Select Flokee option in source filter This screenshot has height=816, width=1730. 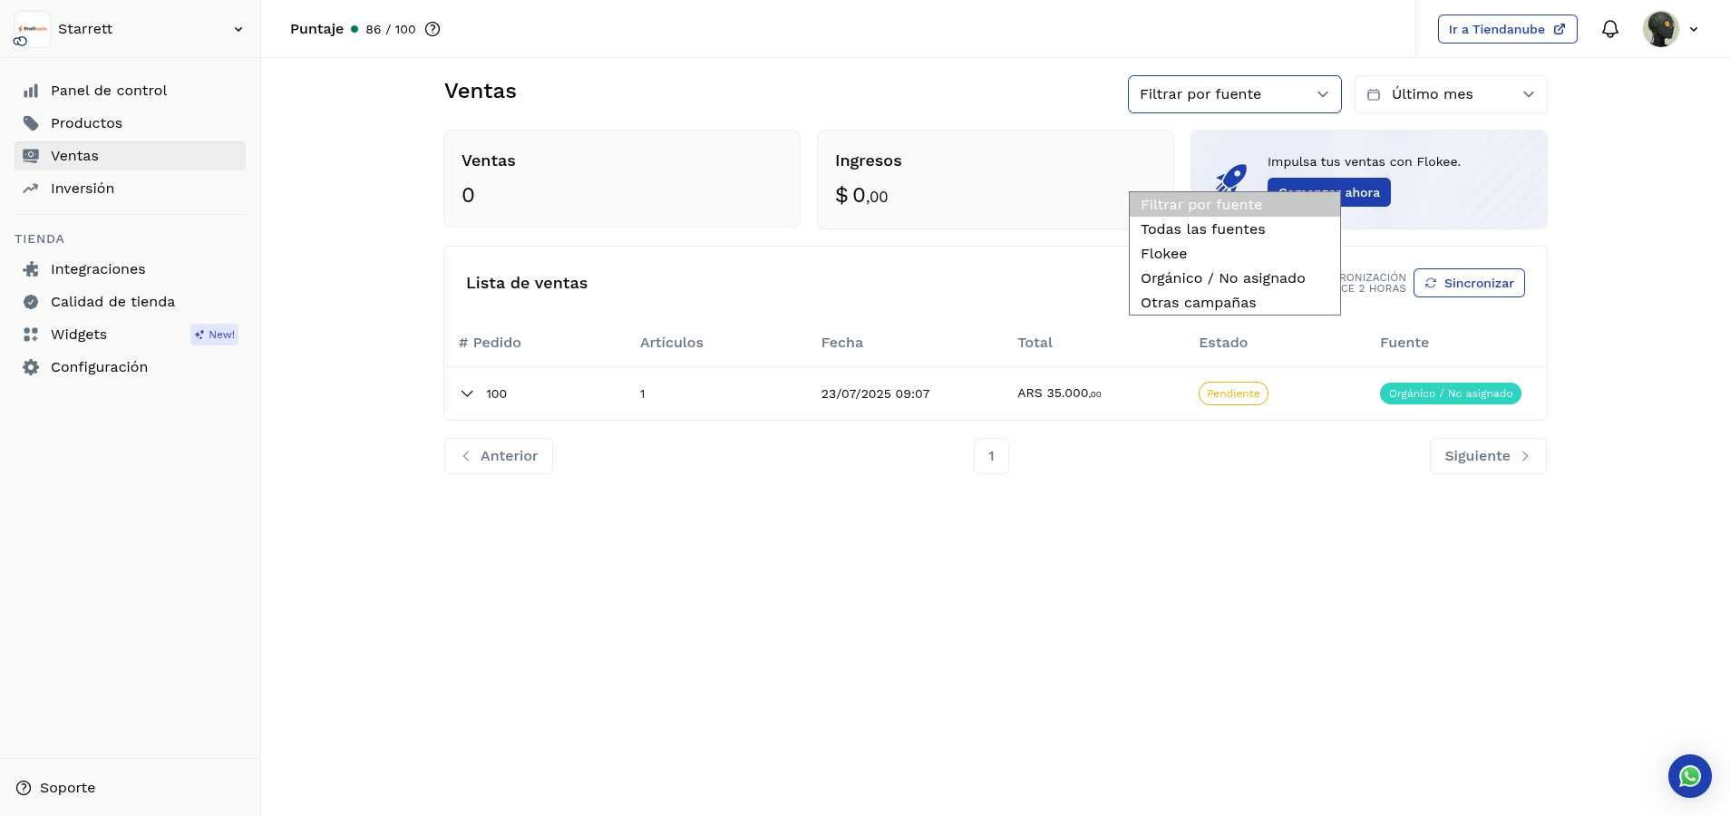1163,254
